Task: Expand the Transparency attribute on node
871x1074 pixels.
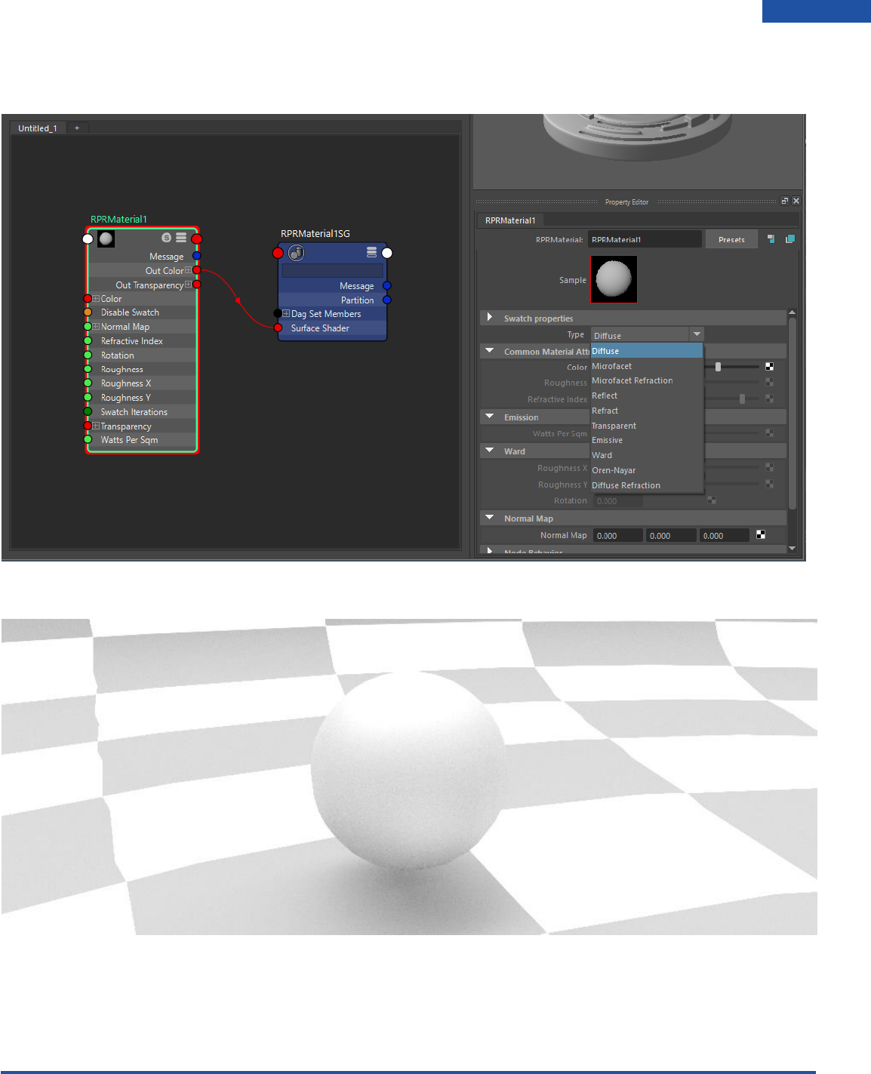Action: [x=97, y=426]
